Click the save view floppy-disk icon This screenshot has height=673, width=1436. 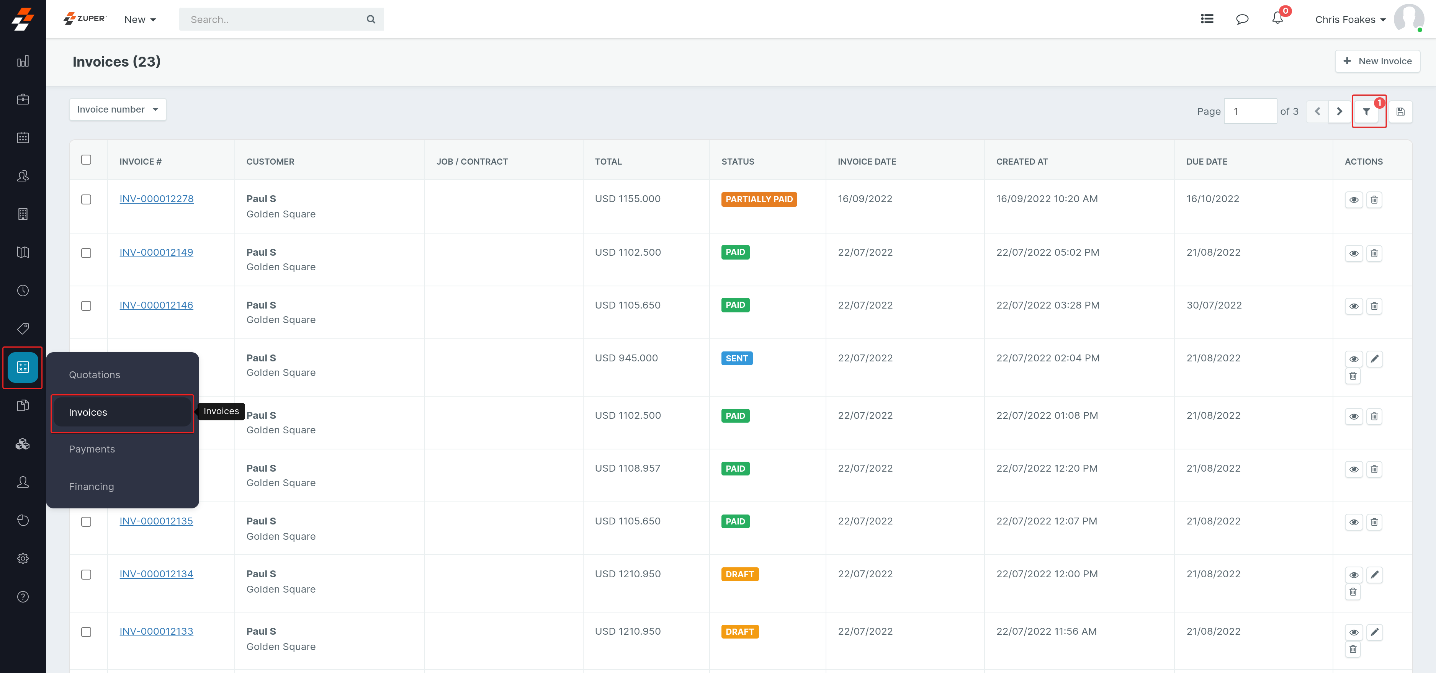click(1400, 111)
